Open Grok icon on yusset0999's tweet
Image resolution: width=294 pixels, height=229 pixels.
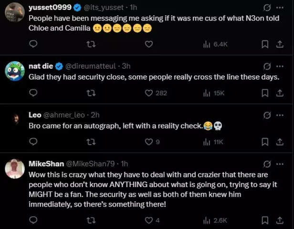[x=267, y=7]
